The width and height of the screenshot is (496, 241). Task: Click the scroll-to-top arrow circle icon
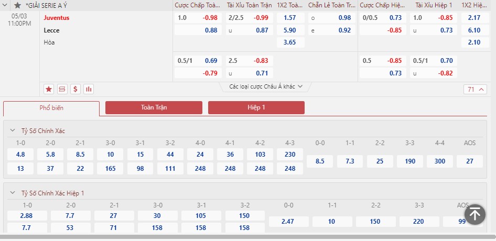click(475, 214)
